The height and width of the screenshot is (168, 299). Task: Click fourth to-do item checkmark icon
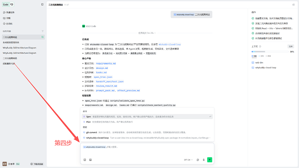point(253,33)
